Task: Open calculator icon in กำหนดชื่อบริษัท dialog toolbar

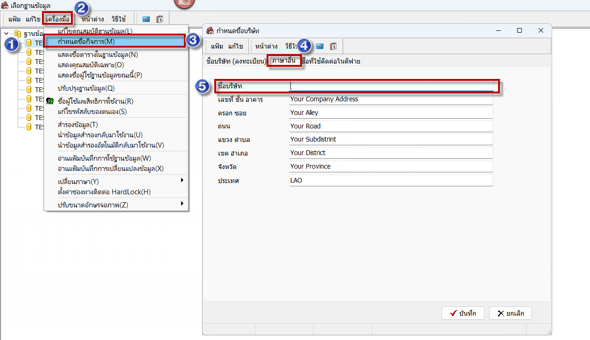Action: [x=320, y=46]
